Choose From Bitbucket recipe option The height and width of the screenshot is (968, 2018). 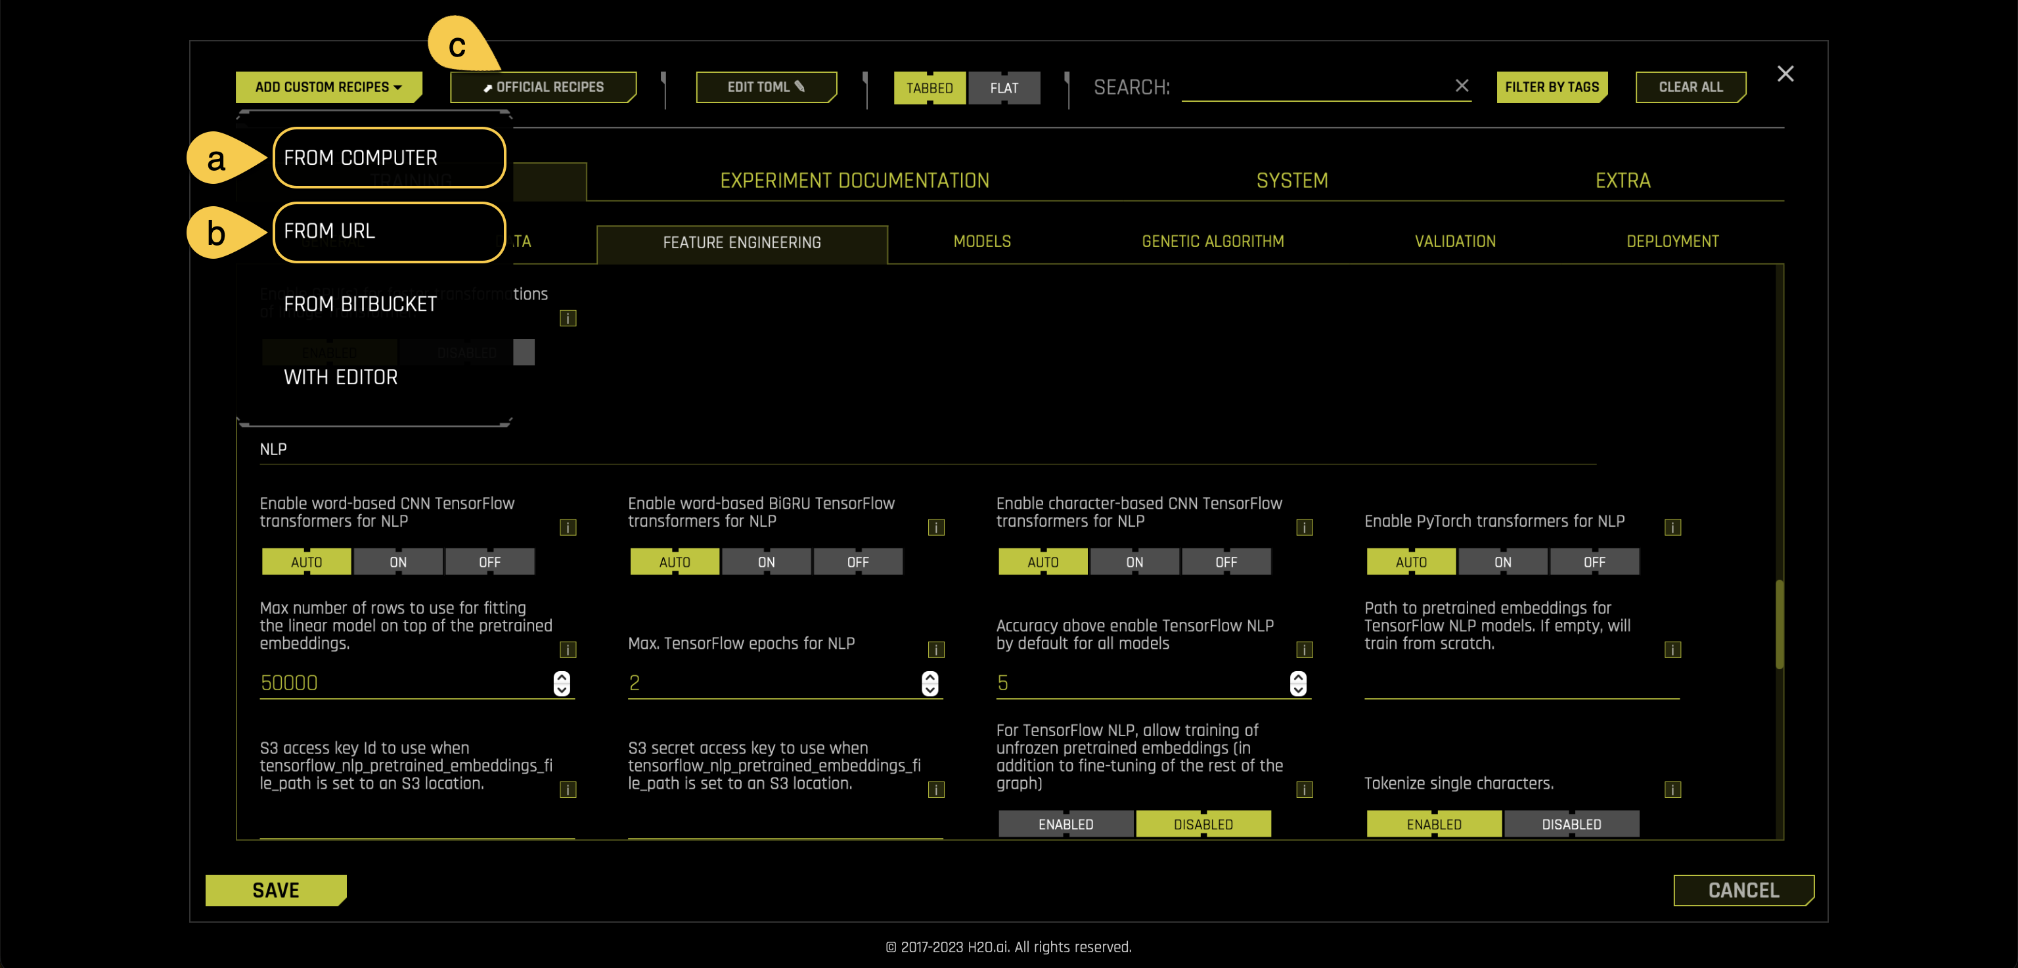(361, 304)
